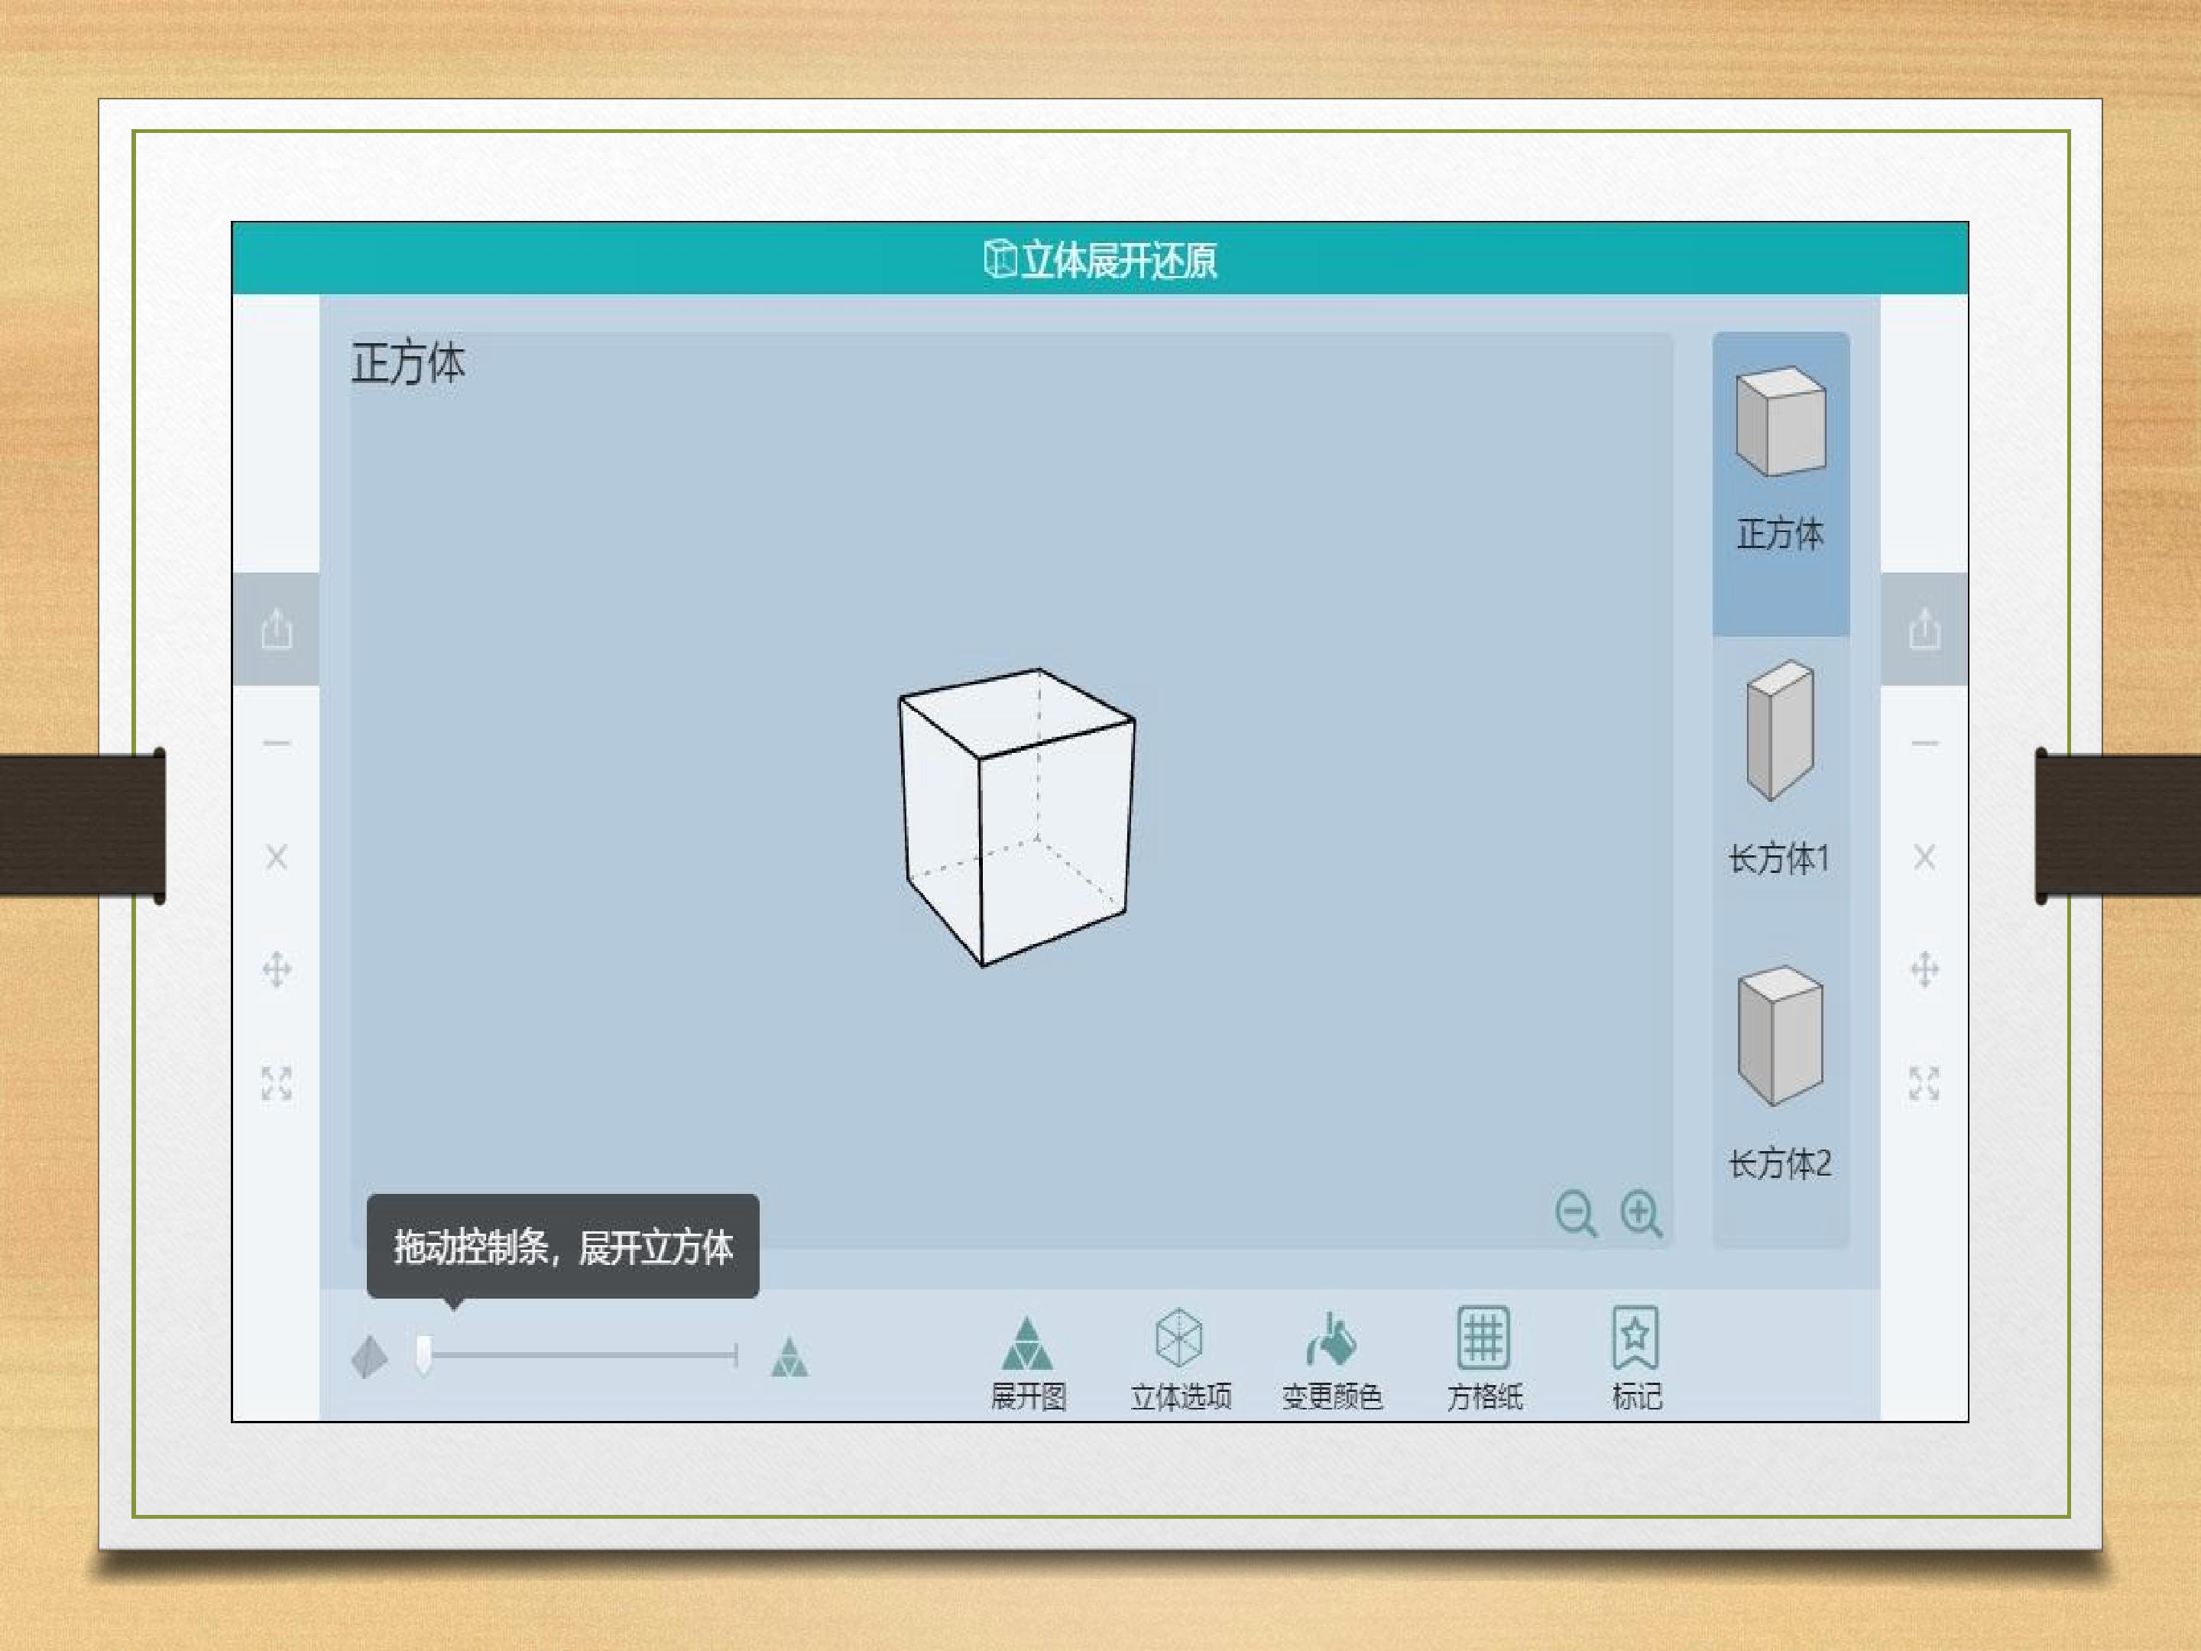The height and width of the screenshot is (1651, 2201).
Task: Click the left sidebar move arrows icon
Action: click(x=277, y=969)
